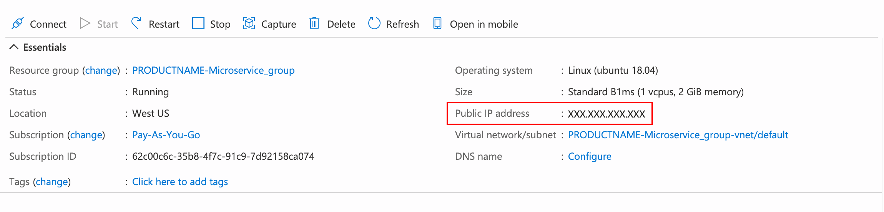
Task: Collapse the Essentials section chevron
Action: [x=14, y=47]
